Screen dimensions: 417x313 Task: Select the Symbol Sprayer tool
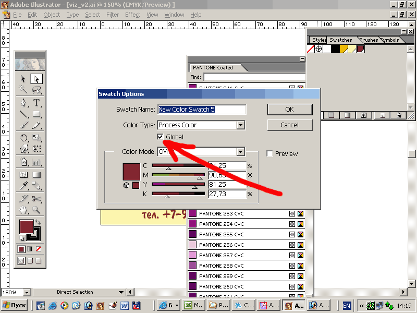pos(23,162)
